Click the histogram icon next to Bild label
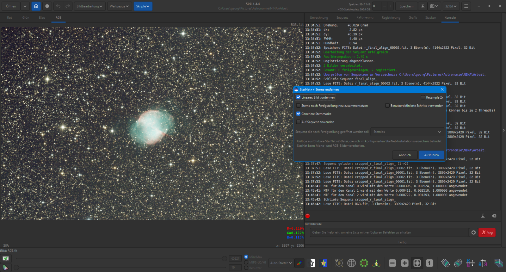 tap(6, 258)
